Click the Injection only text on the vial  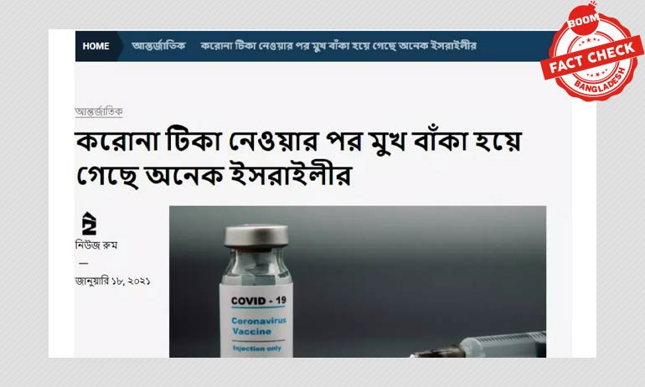tap(256, 348)
